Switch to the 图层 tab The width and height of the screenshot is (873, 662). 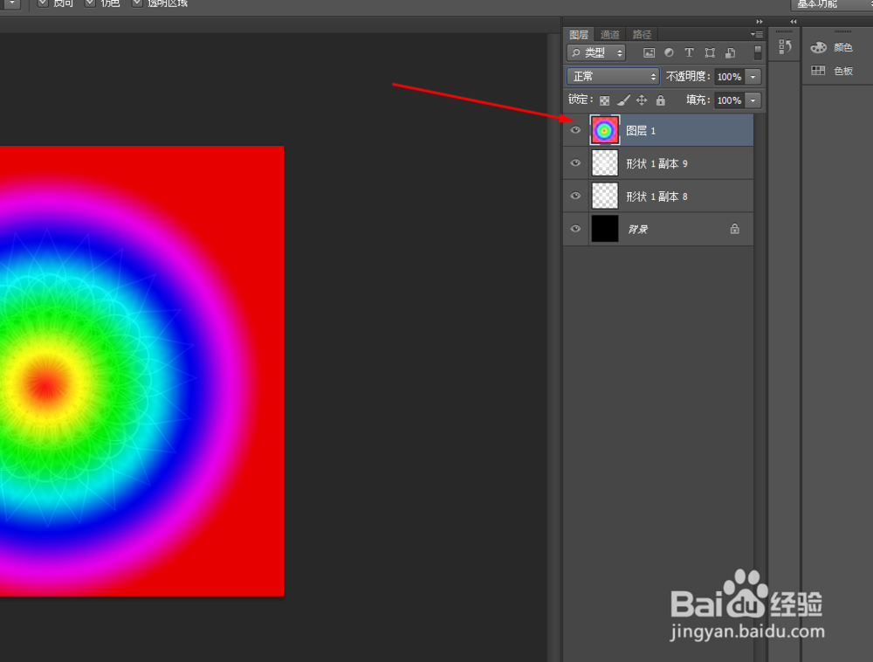(579, 35)
